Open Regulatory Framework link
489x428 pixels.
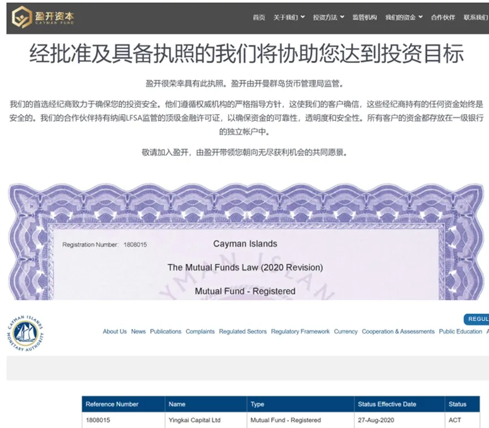point(300,331)
